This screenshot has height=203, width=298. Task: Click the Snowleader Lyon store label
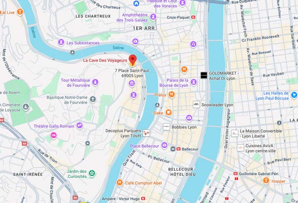point(217,105)
